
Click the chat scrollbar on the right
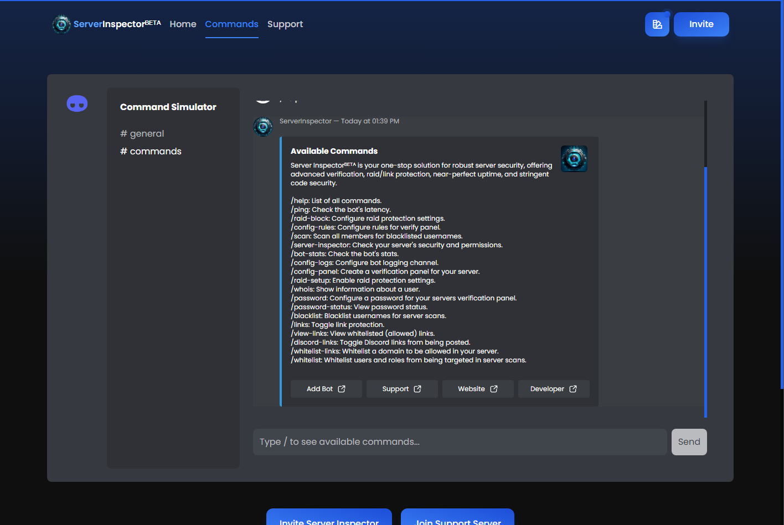(705, 277)
